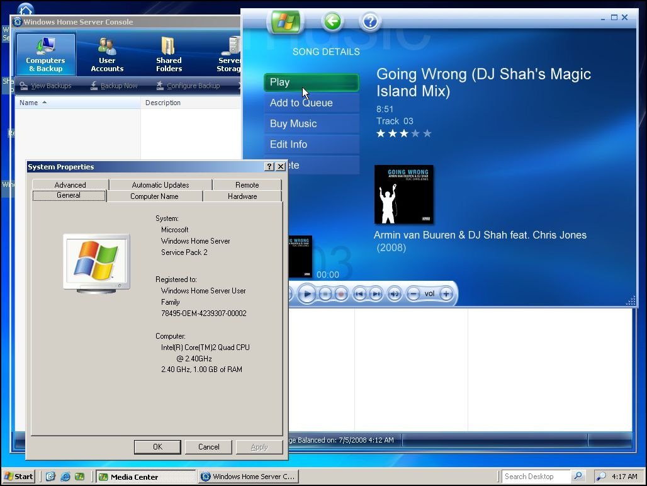This screenshot has width=647, height=486.
Task: Start playback with the transport Play button
Action: (307, 294)
